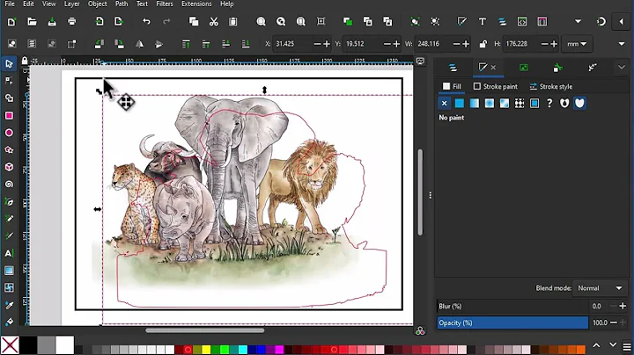
Task: Open the Extensions menu
Action: (196, 4)
